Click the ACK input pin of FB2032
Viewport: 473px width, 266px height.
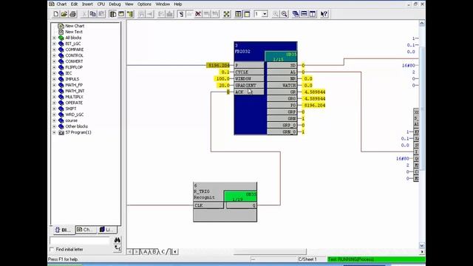point(249,92)
